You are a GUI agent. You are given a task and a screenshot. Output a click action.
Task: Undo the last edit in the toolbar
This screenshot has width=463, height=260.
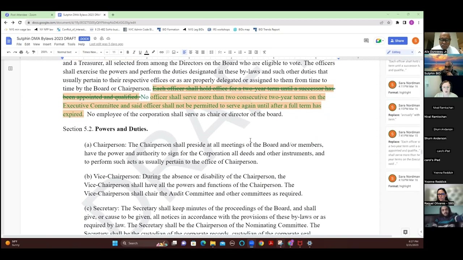click(9, 52)
